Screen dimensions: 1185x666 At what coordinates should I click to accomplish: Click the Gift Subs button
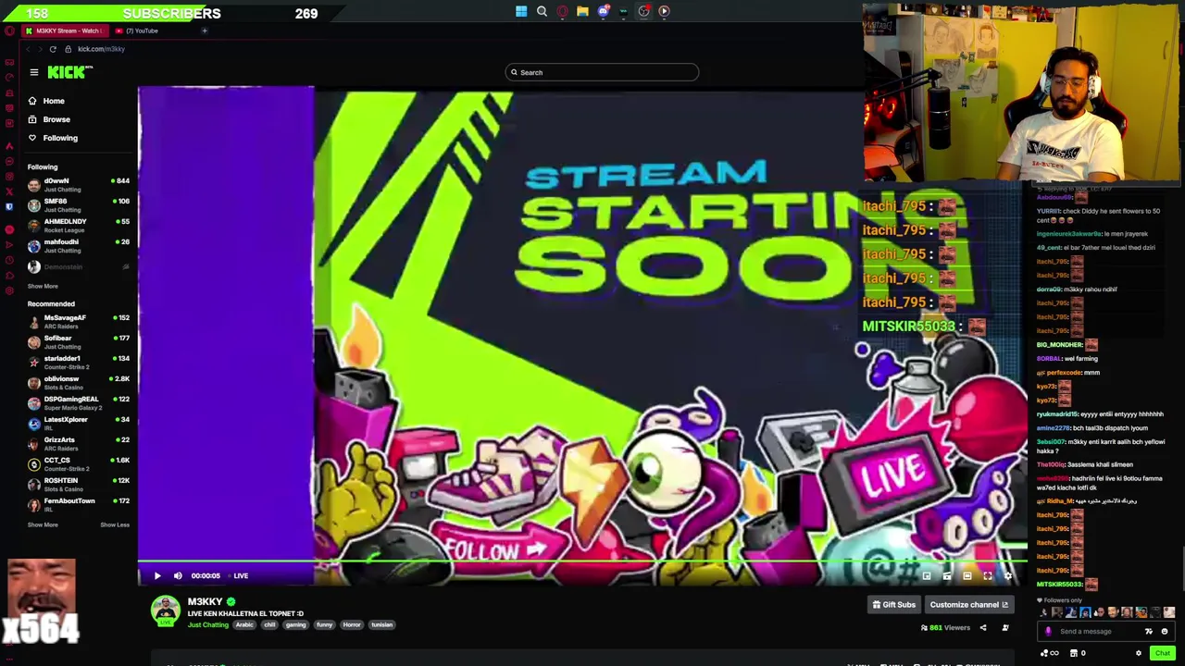(x=893, y=605)
